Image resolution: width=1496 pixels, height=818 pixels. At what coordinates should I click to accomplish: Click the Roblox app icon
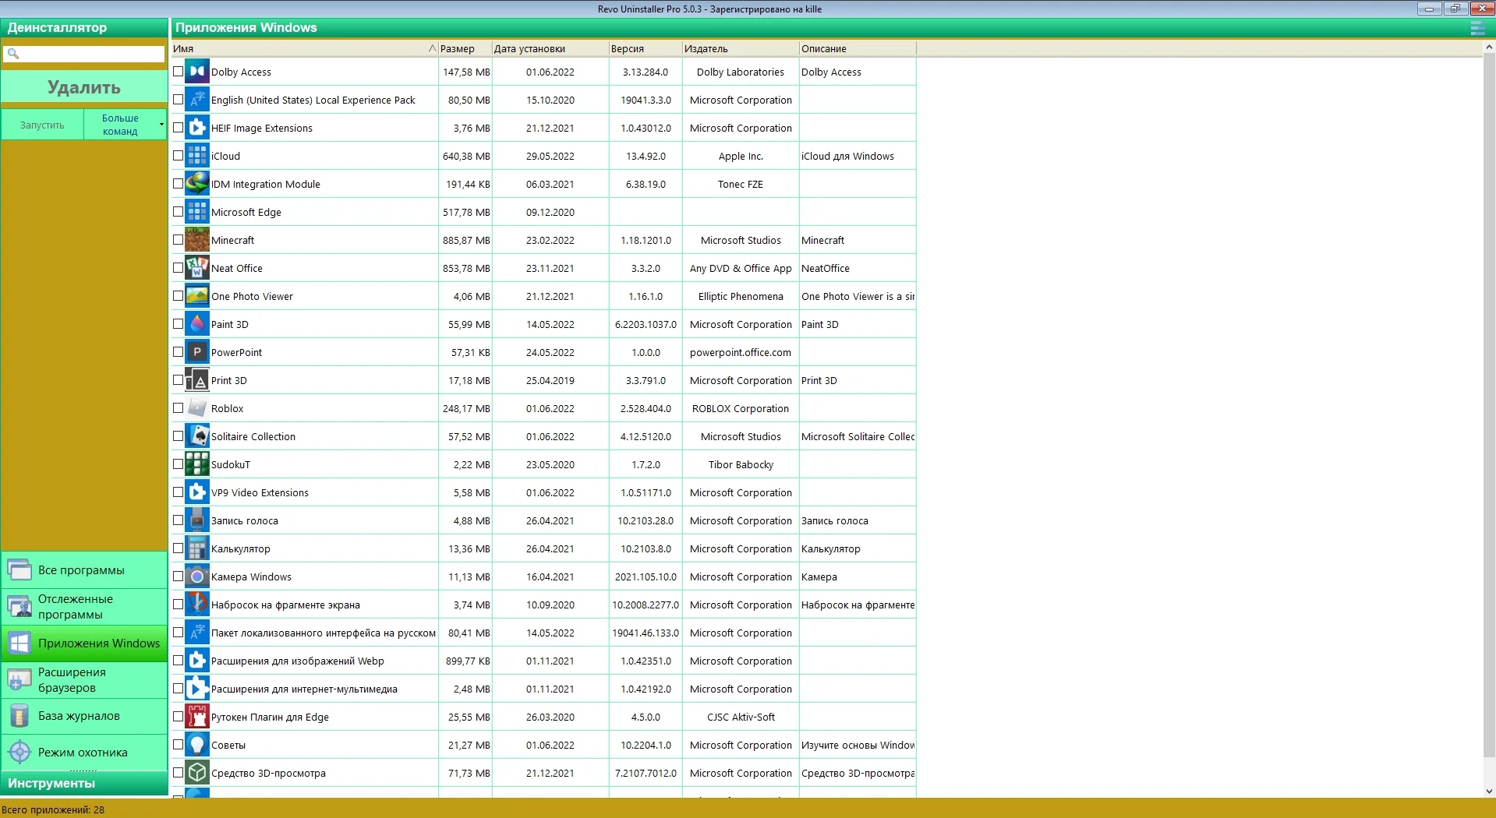coord(197,408)
